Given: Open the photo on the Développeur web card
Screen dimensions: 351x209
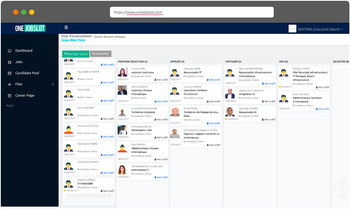Looking at the screenshot, I should click(x=122, y=130).
